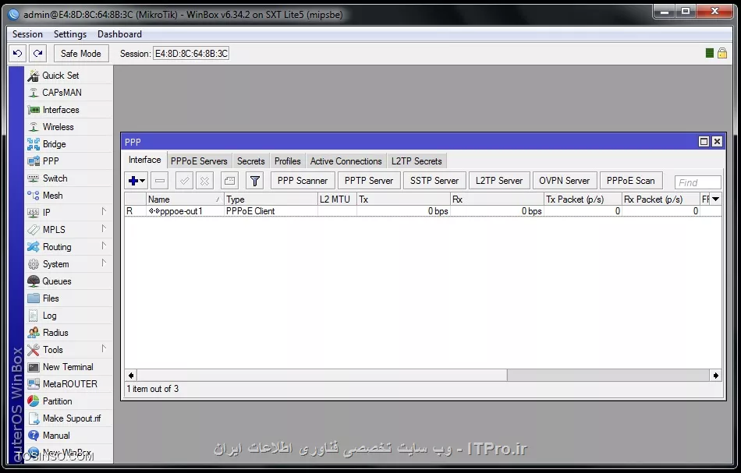The width and height of the screenshot is (741, 473).
Task: Toggle Safe Mode
Action: click(81, 53)
